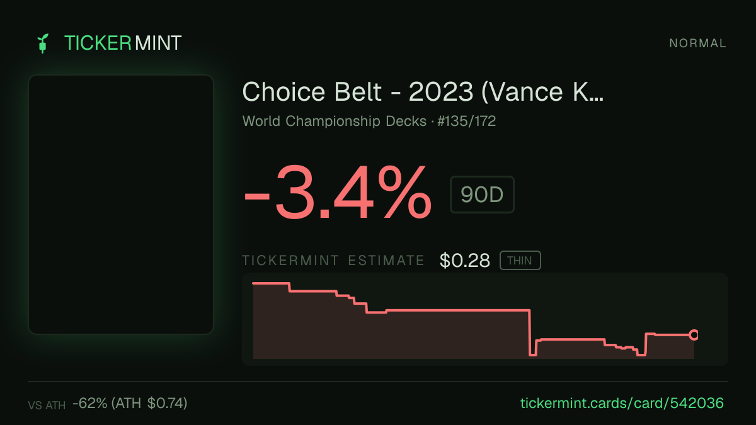
Task: Click the TickerMint sprout logo icon
Action: (43, 43)
